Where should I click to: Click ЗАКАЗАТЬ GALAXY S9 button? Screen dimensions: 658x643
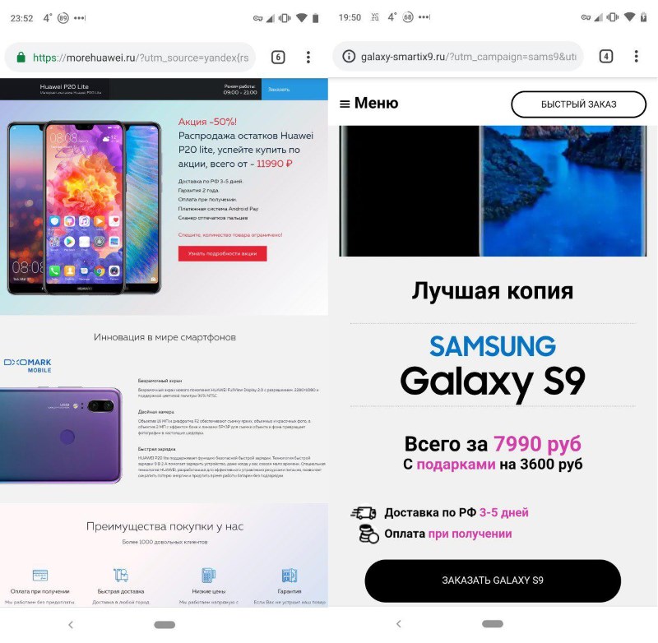coord(493,580)
